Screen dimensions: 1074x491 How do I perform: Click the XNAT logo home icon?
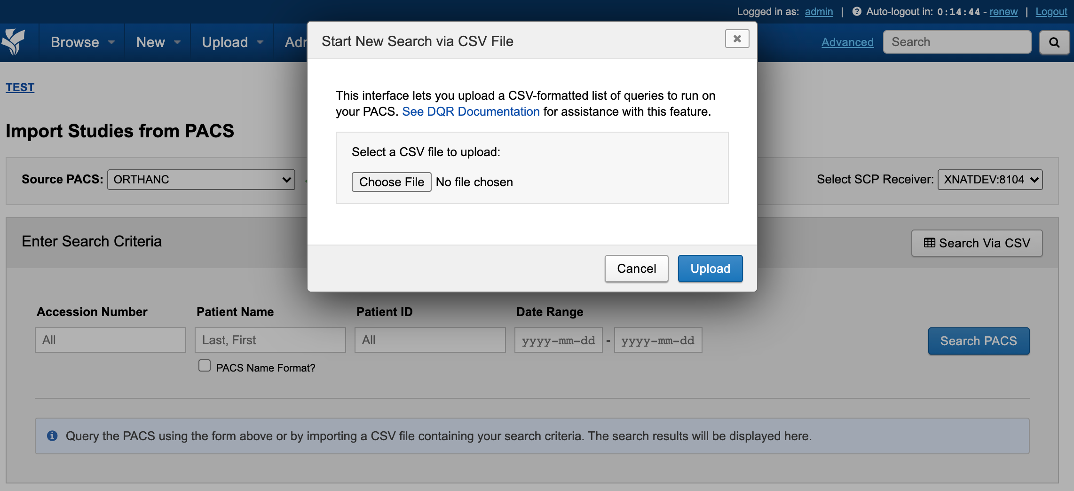coord(14,42)
